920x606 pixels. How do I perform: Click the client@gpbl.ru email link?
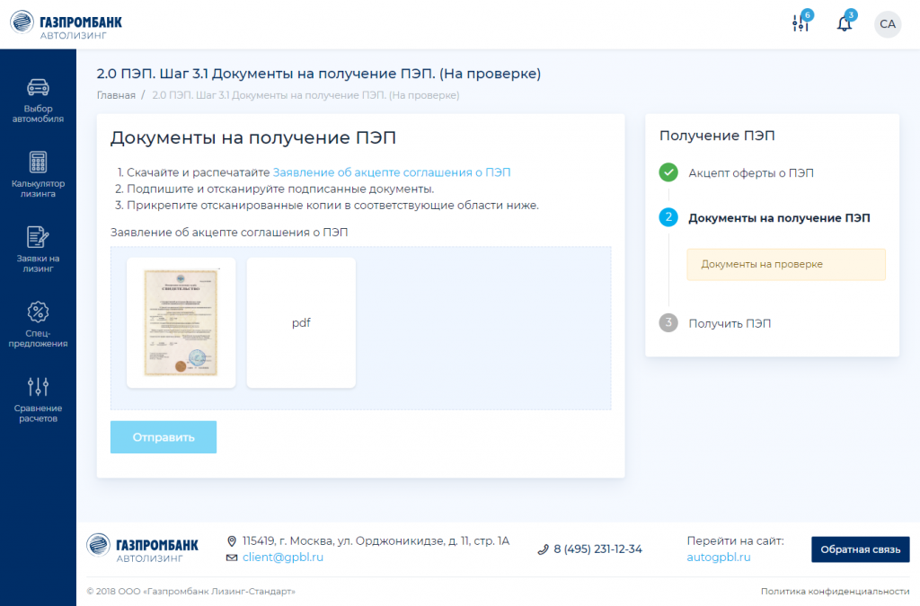tap(283, 558)
